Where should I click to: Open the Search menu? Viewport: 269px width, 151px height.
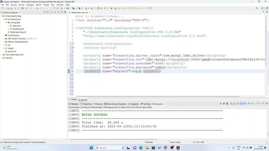click(x=39, y=5)
